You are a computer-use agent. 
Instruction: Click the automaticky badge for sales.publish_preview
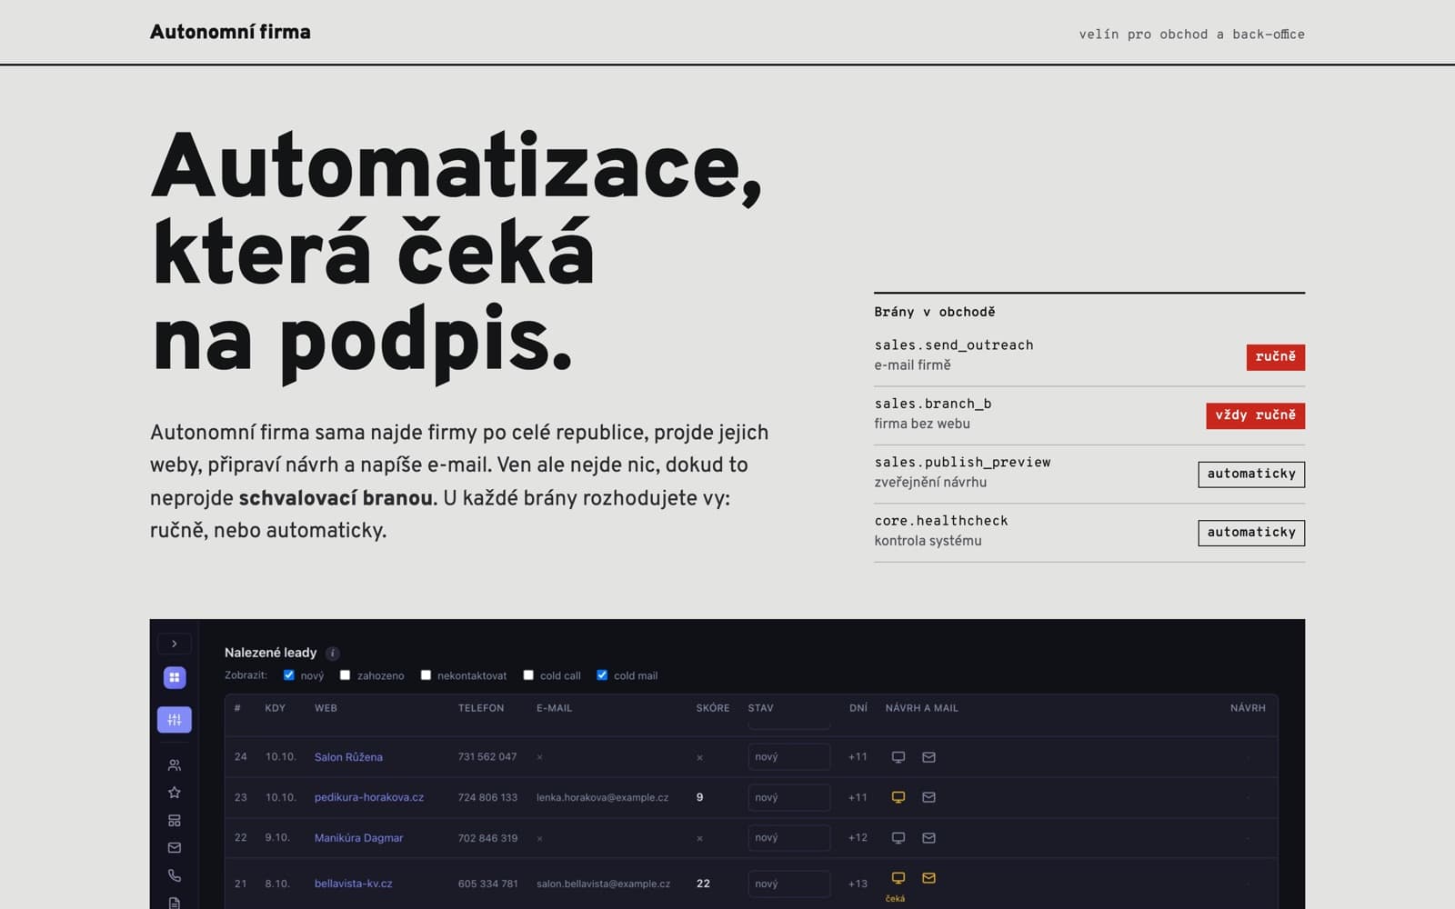click(x=1251, y=474)
